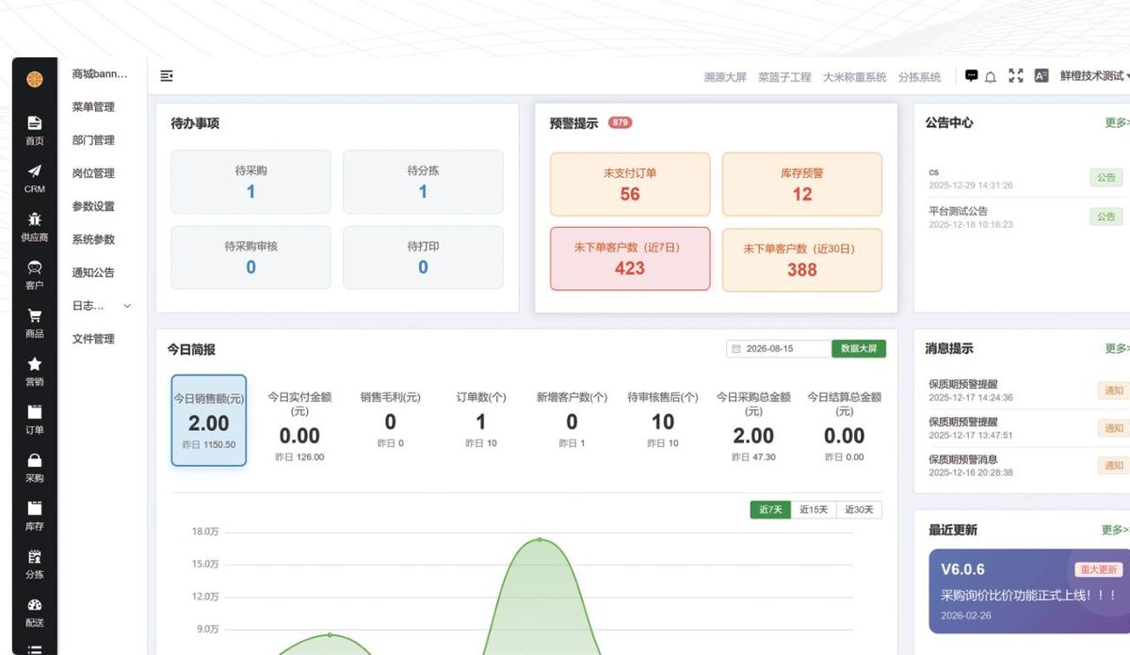Open the 待分拣 card

[423, 182]
